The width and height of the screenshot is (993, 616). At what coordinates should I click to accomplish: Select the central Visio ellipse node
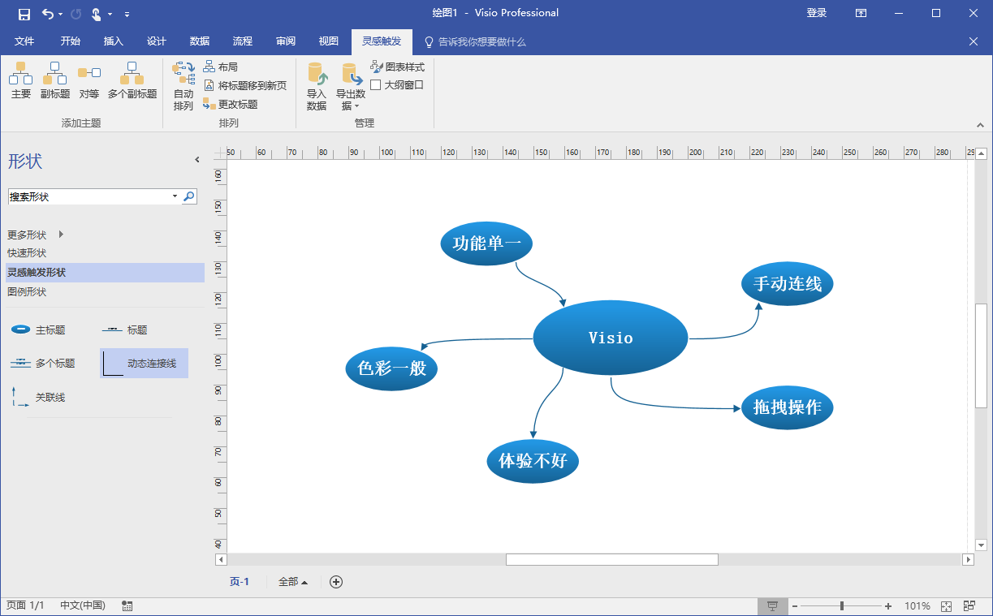[x=611, y=338]
